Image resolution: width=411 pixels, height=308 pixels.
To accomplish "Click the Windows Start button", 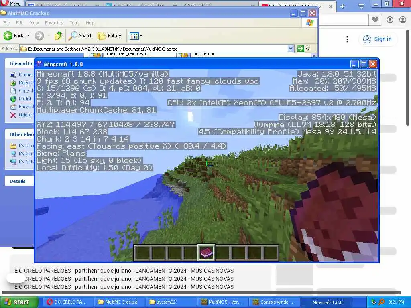I will [18, 302].
